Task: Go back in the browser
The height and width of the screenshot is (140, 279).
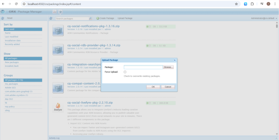Action: [3, 4]
